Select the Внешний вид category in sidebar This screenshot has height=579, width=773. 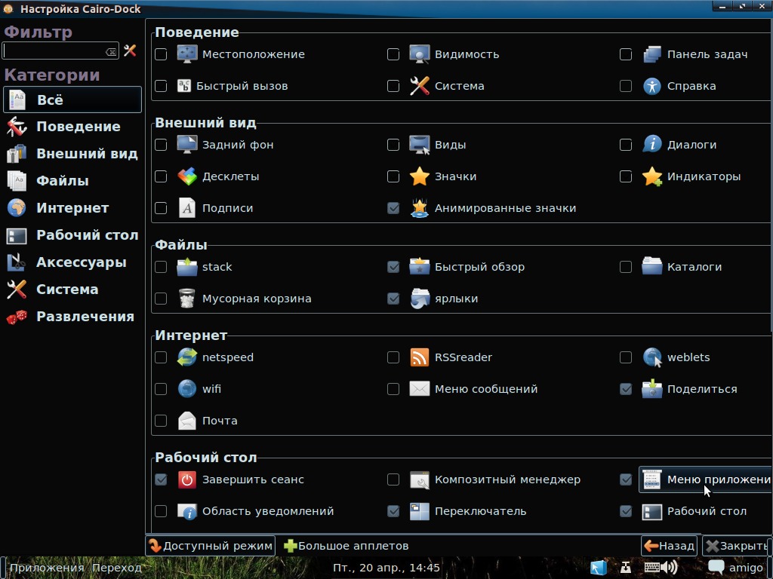coord(72,154)
